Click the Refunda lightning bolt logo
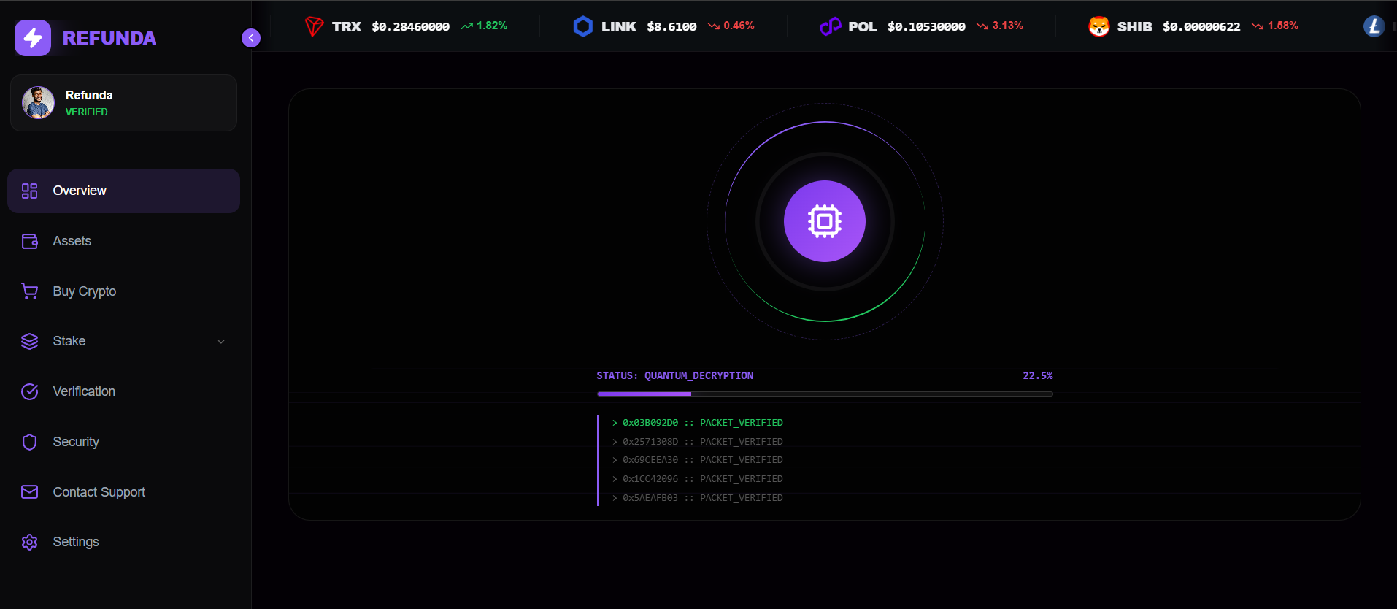This screenshot has height=609, width=1397. click(33, 38)
